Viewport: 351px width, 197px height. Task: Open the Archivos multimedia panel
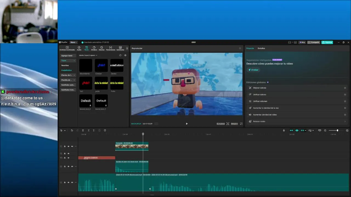pos(67,48)
